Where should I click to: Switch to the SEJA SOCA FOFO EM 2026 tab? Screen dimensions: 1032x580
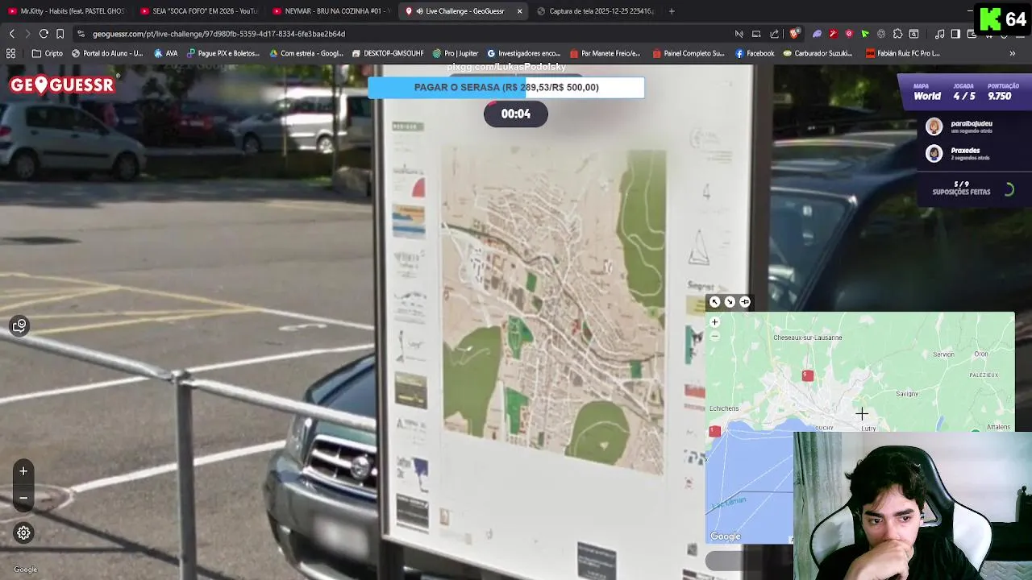pyautogui.click(x=199, y=11)
